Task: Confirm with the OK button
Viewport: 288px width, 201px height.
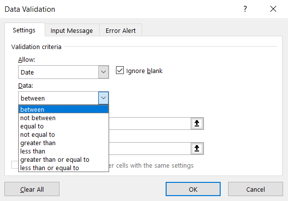Action: pos(193,189)
